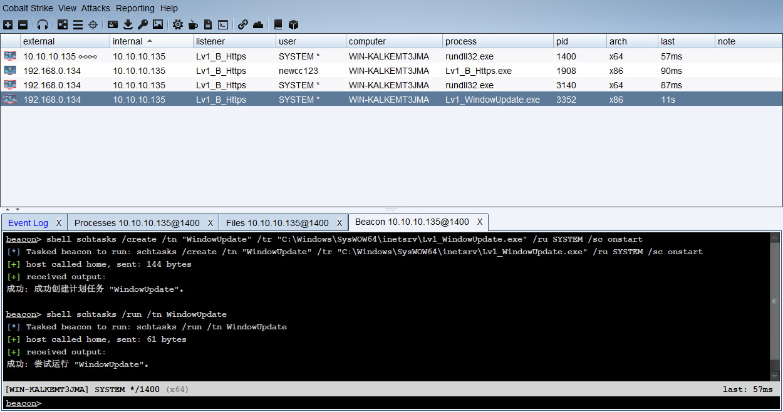
Task: Sort sessions by the computer column
Action: click(394, 41)
